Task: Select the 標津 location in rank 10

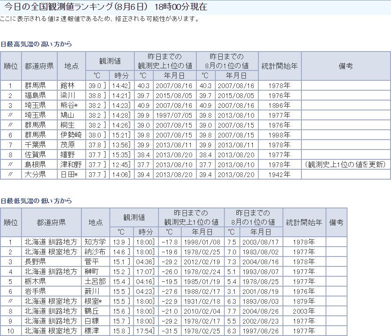Action: point(92,331)
